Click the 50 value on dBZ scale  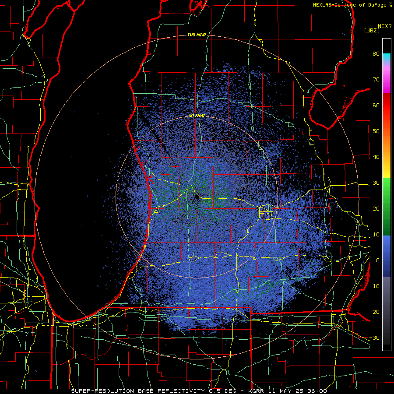pyautogui.click(x=376, y=131)
